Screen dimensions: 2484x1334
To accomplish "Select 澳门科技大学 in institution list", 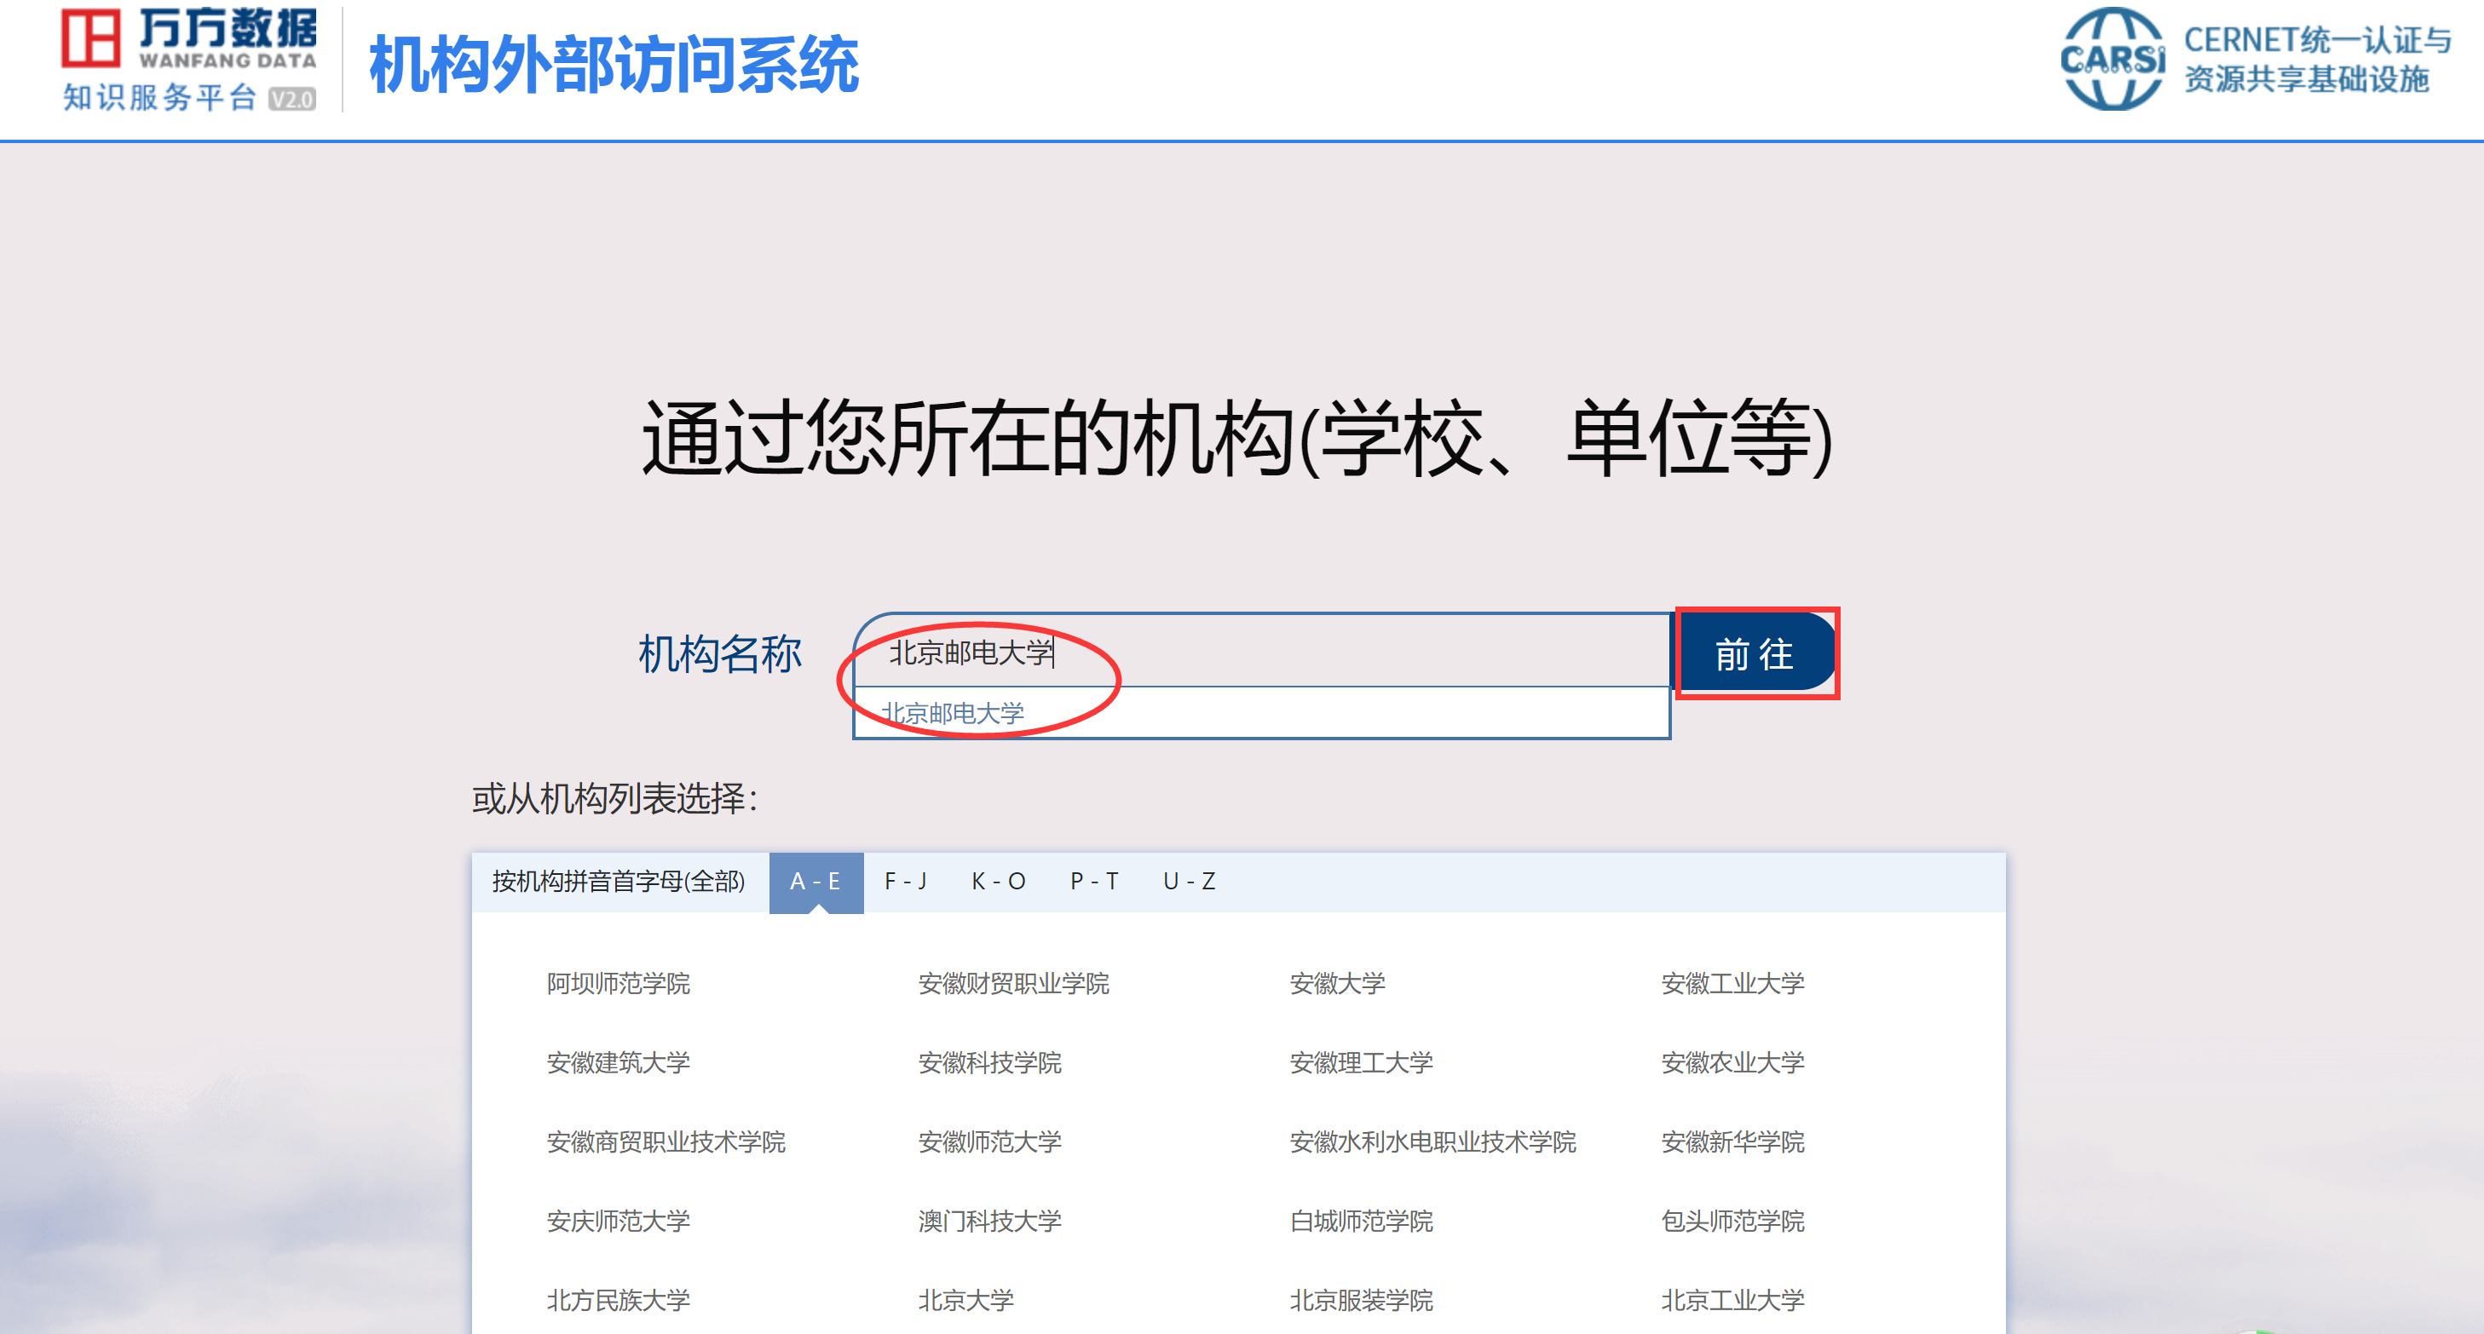I will (989, 1220).
